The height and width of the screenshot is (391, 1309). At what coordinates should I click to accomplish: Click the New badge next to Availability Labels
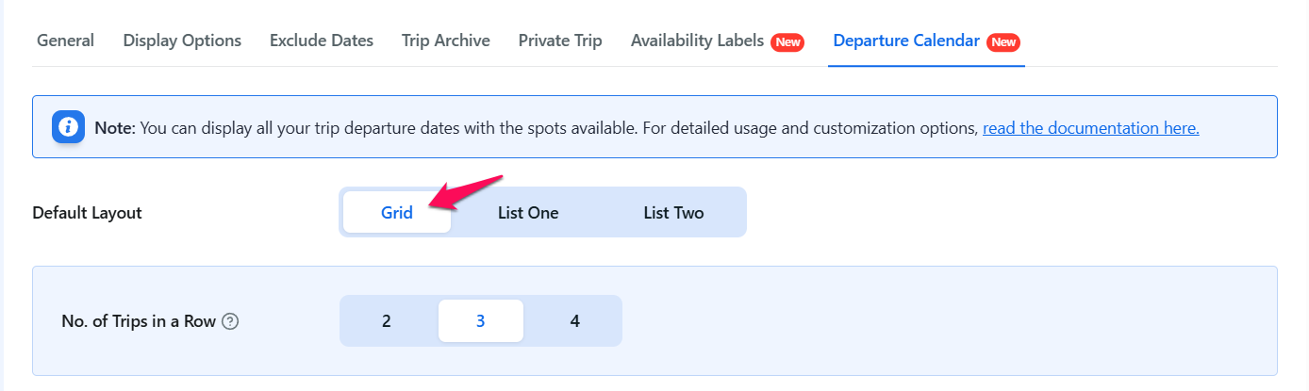[787, 42]
